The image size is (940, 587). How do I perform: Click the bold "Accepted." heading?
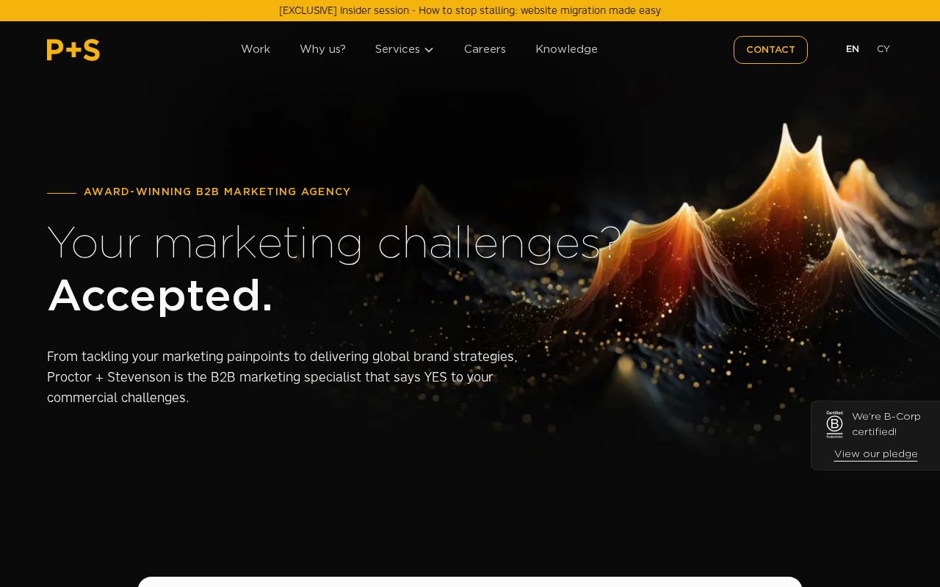pyautogui.click(x=160, y=296)
